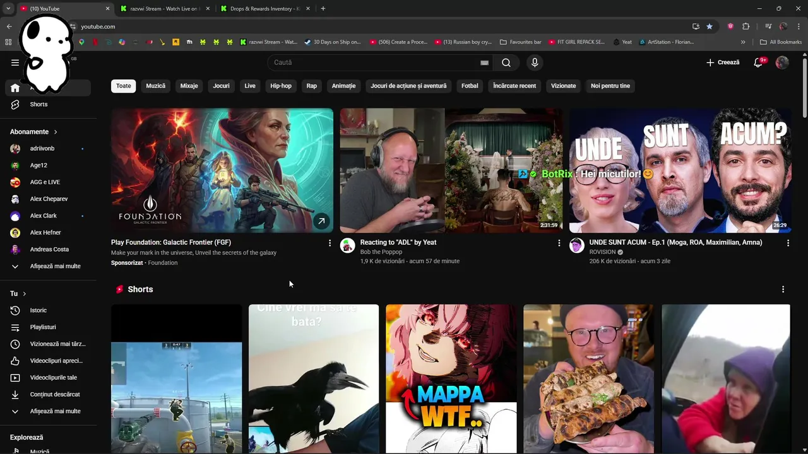The height and width of the screenshot is (454, 808).
Task: Open the YouTube hamburger guide menu
Action: click(15, 62)
